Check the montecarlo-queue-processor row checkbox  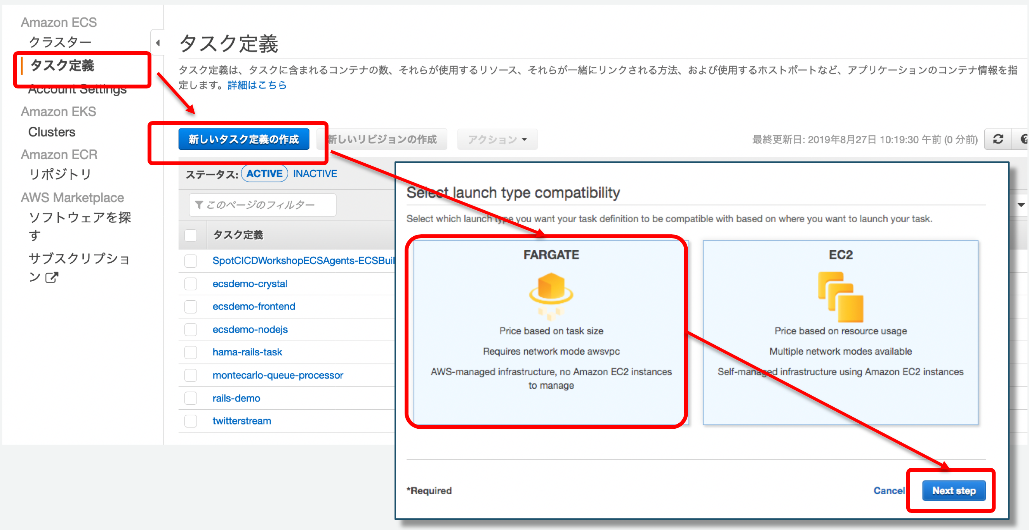191,375
